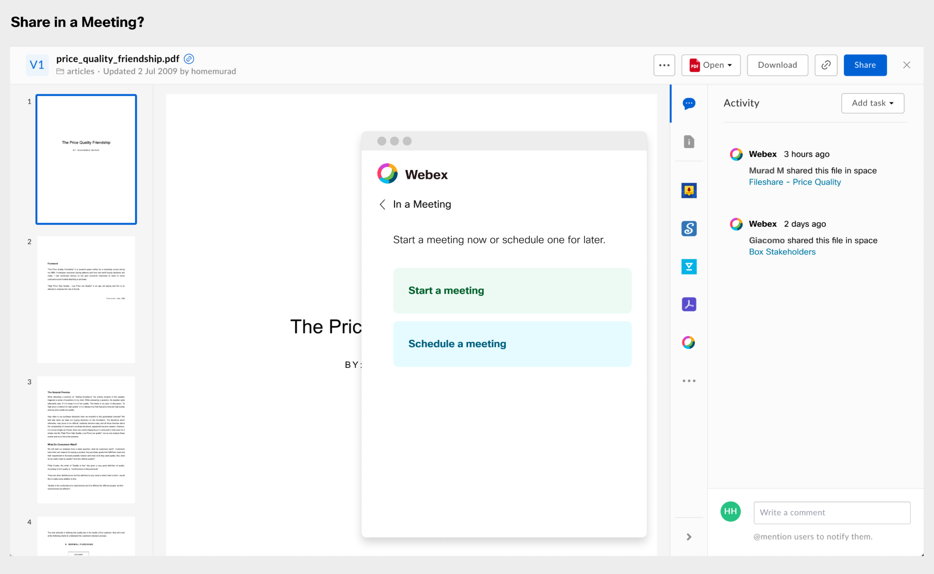Click the blue Share button
This screenshot has width=934, height=574.
pos(865,65)
